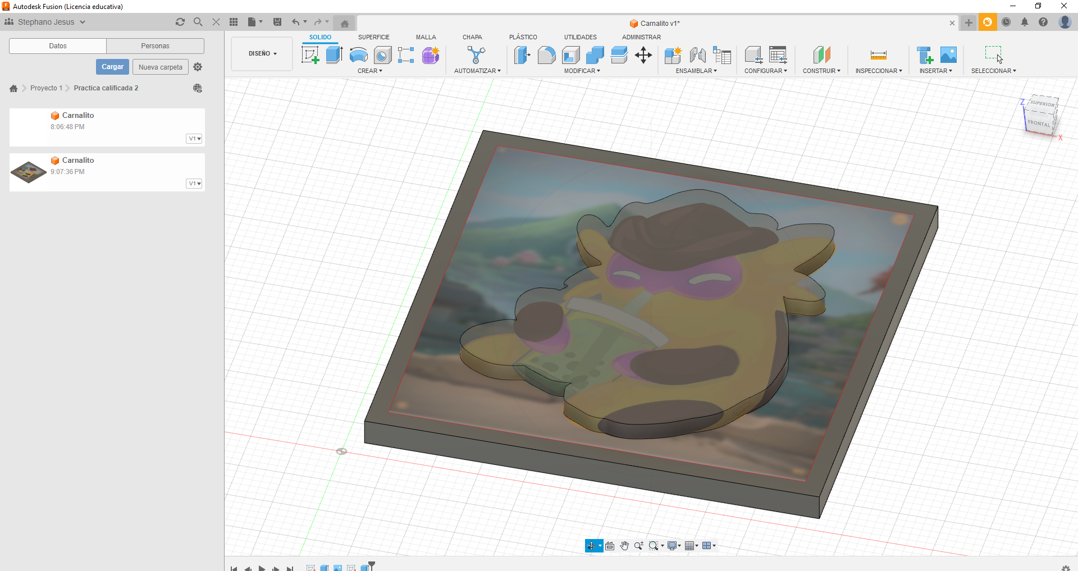Select the Hole tool icon
Image resolution: width=1078 pixels, height=571 pixels.
click(x=382, y=55)
